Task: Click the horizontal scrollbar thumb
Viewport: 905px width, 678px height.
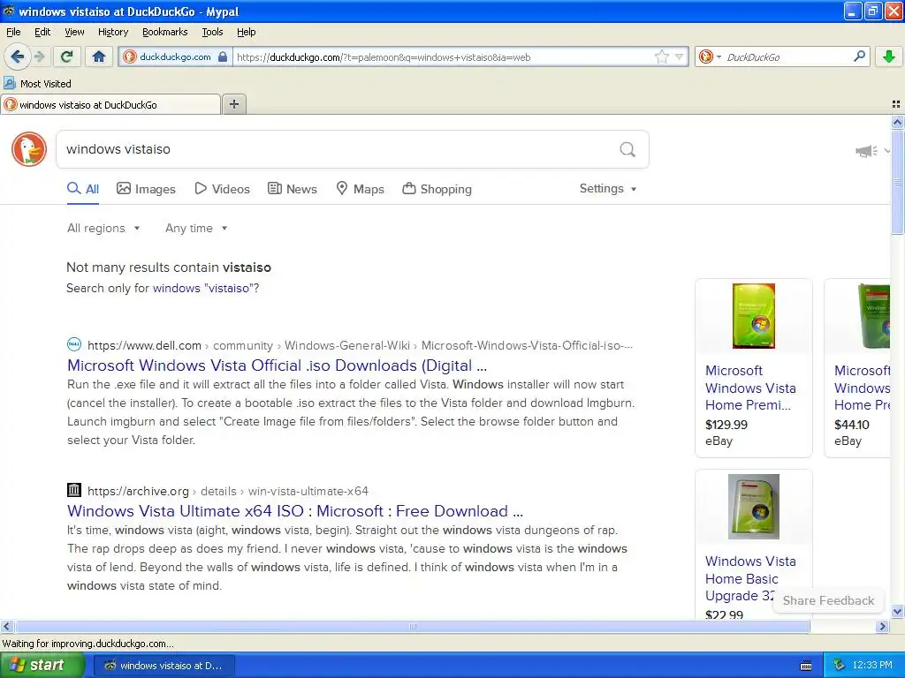Action: 412,626
